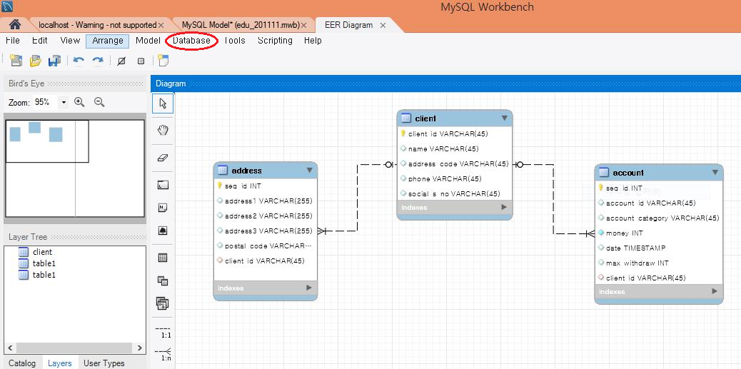Choose the 1:n relationship tool
Viewport: 741px width, 369px height.
[163, 354]
